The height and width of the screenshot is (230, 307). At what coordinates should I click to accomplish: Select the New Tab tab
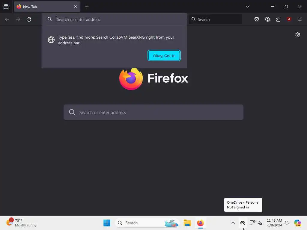coord(47,7)
